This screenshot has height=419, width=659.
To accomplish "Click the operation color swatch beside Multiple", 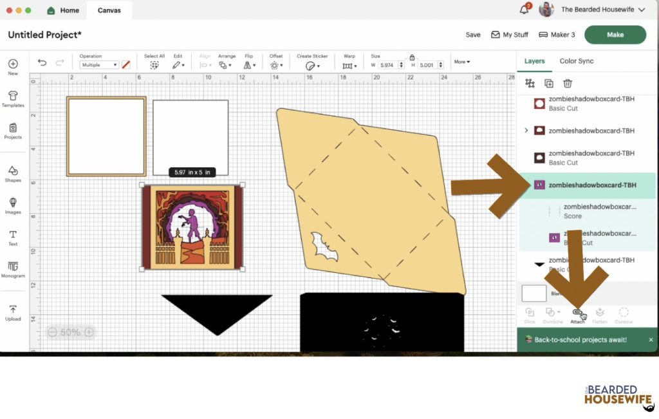I will (126, 65).
